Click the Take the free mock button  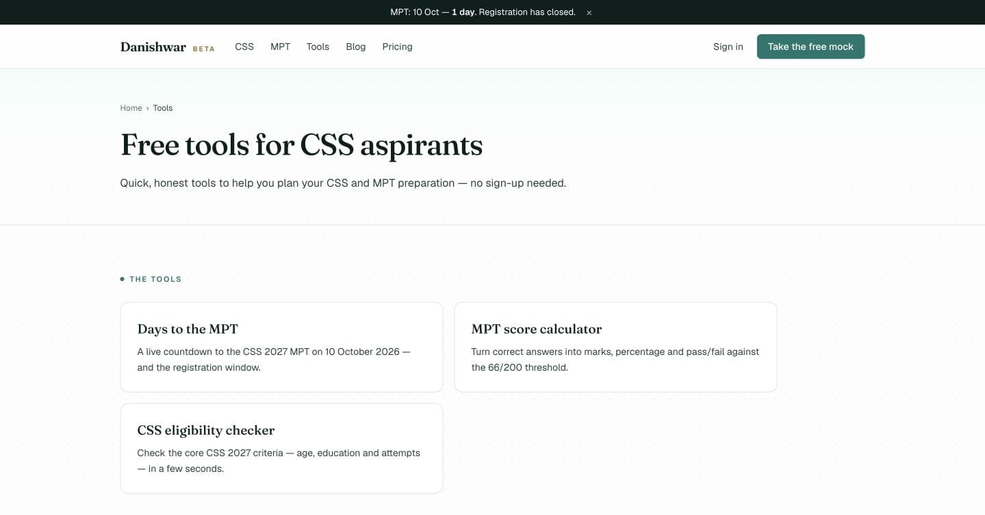(810, 47)
